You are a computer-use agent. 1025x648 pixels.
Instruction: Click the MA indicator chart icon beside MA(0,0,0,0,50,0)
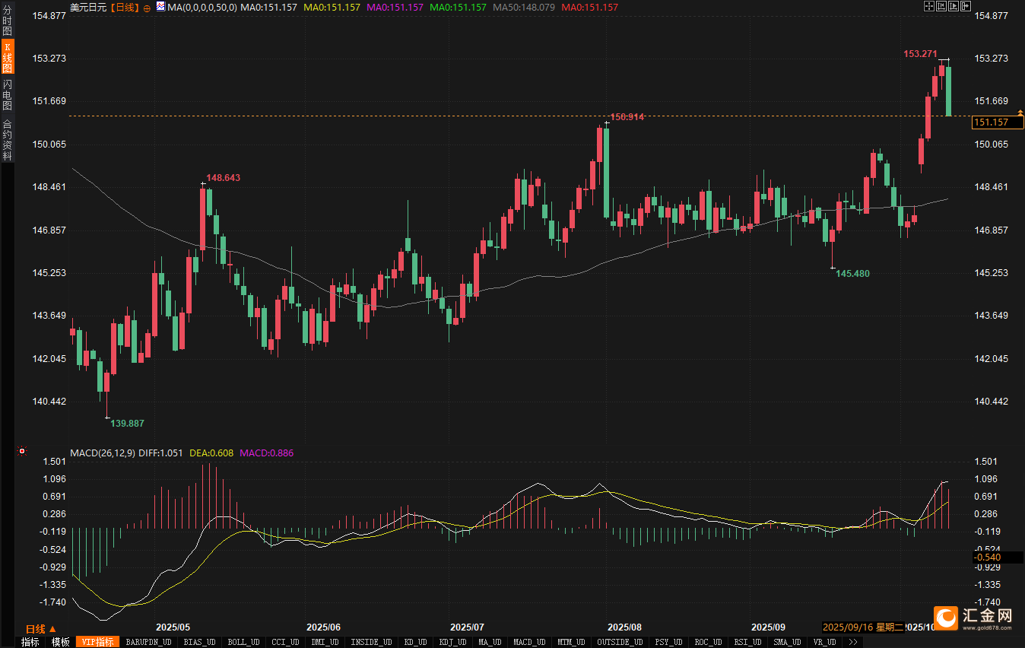pos(160,7)
